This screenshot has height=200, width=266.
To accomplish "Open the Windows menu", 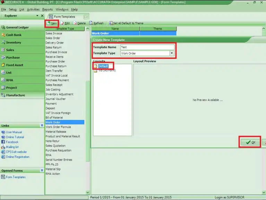I will tap(62, 9).
